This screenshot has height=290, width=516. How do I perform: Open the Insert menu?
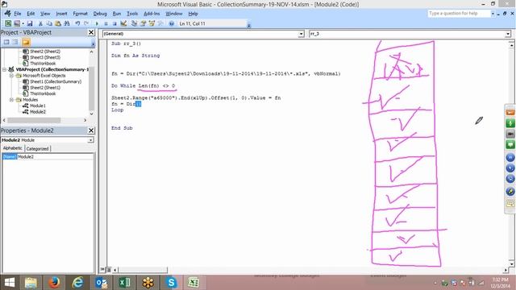(61, 14)
